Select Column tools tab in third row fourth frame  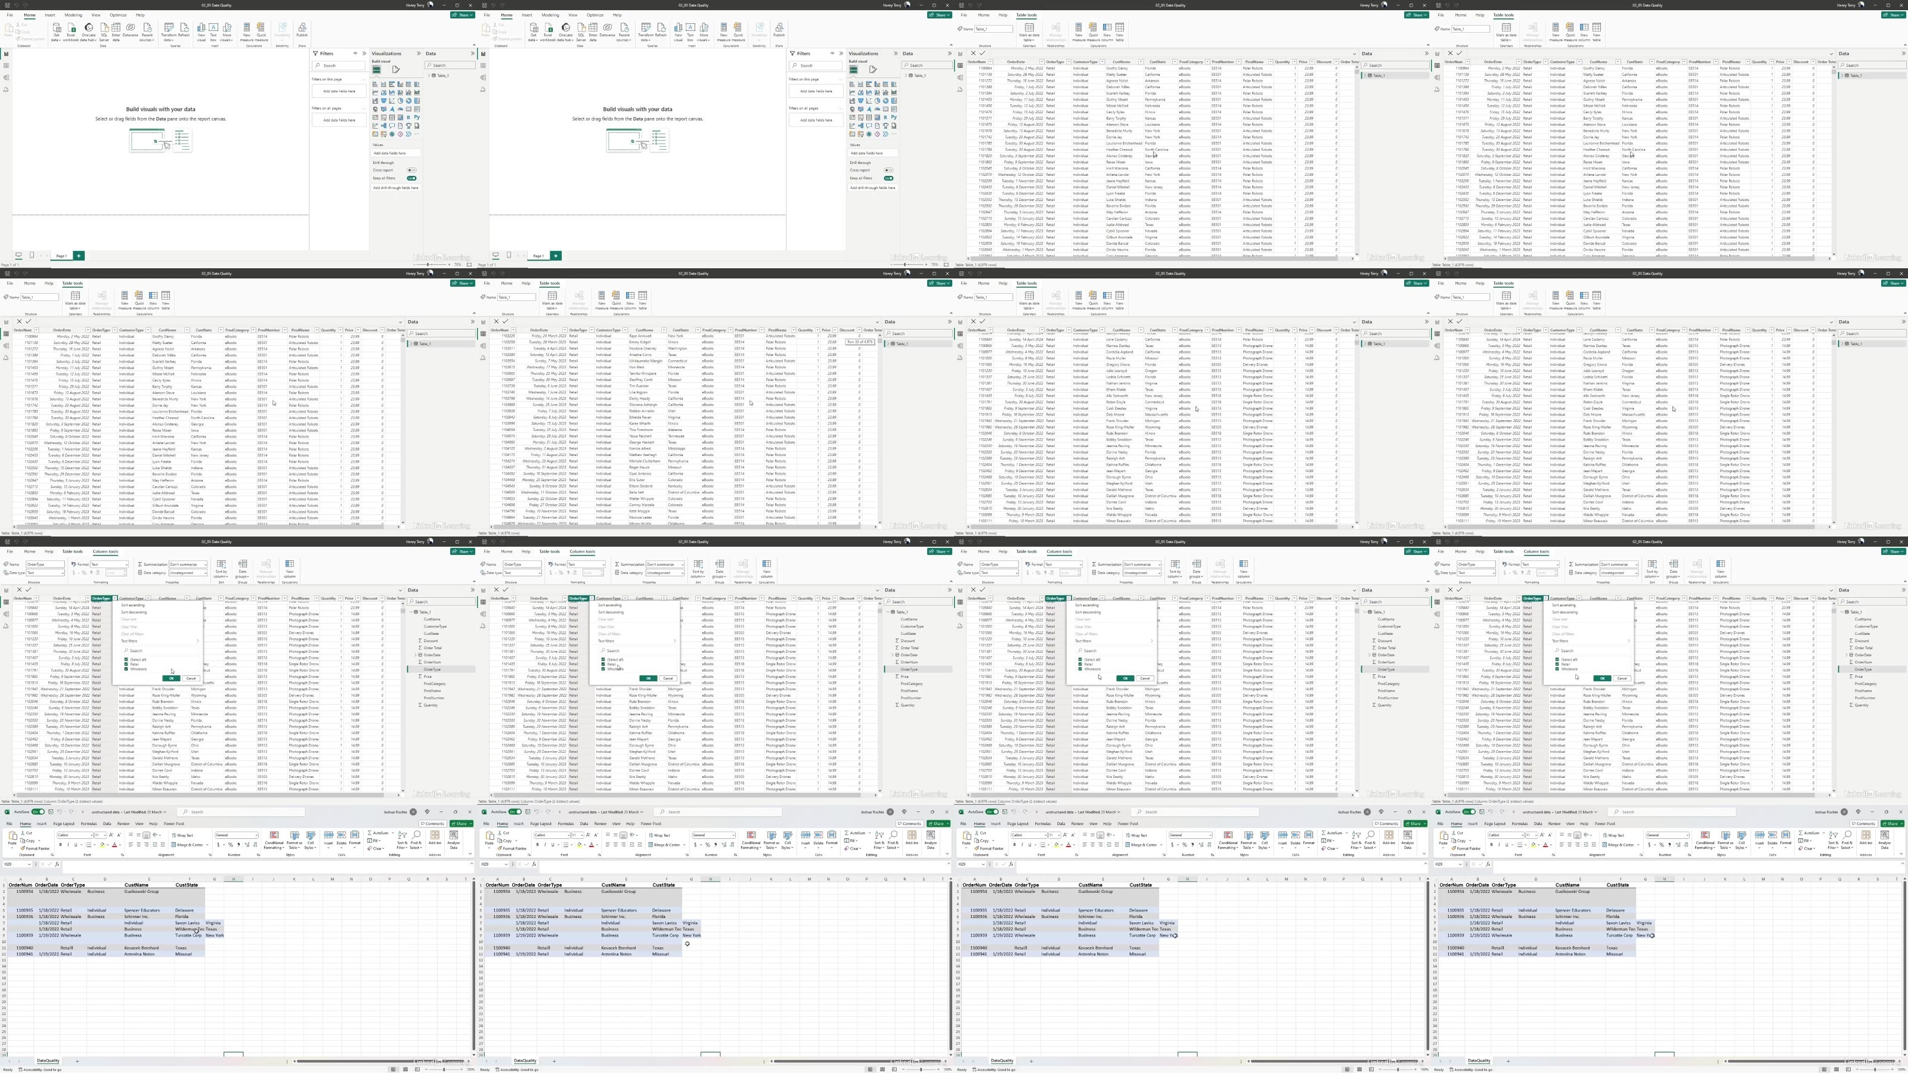(x=1535, y=551)
